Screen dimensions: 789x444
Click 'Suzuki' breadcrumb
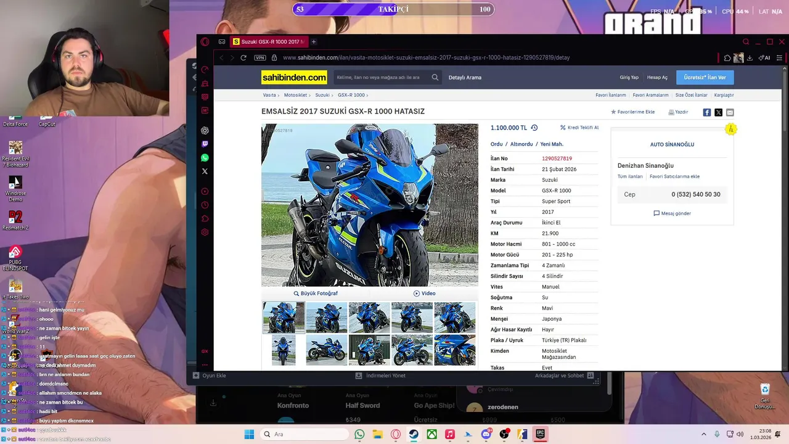(322, 95)
